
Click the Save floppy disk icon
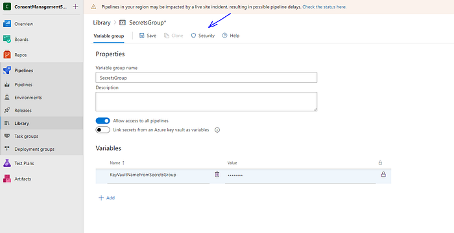pos(142,36)
